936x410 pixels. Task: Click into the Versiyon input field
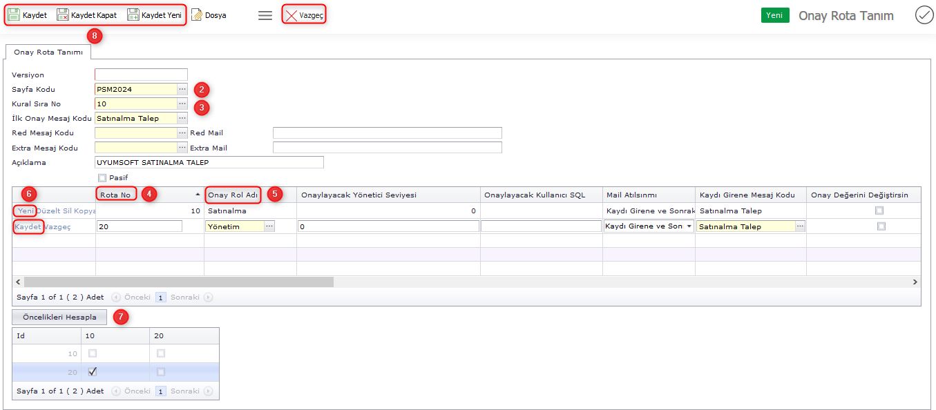pyautogui.click(x=141, y=75)
